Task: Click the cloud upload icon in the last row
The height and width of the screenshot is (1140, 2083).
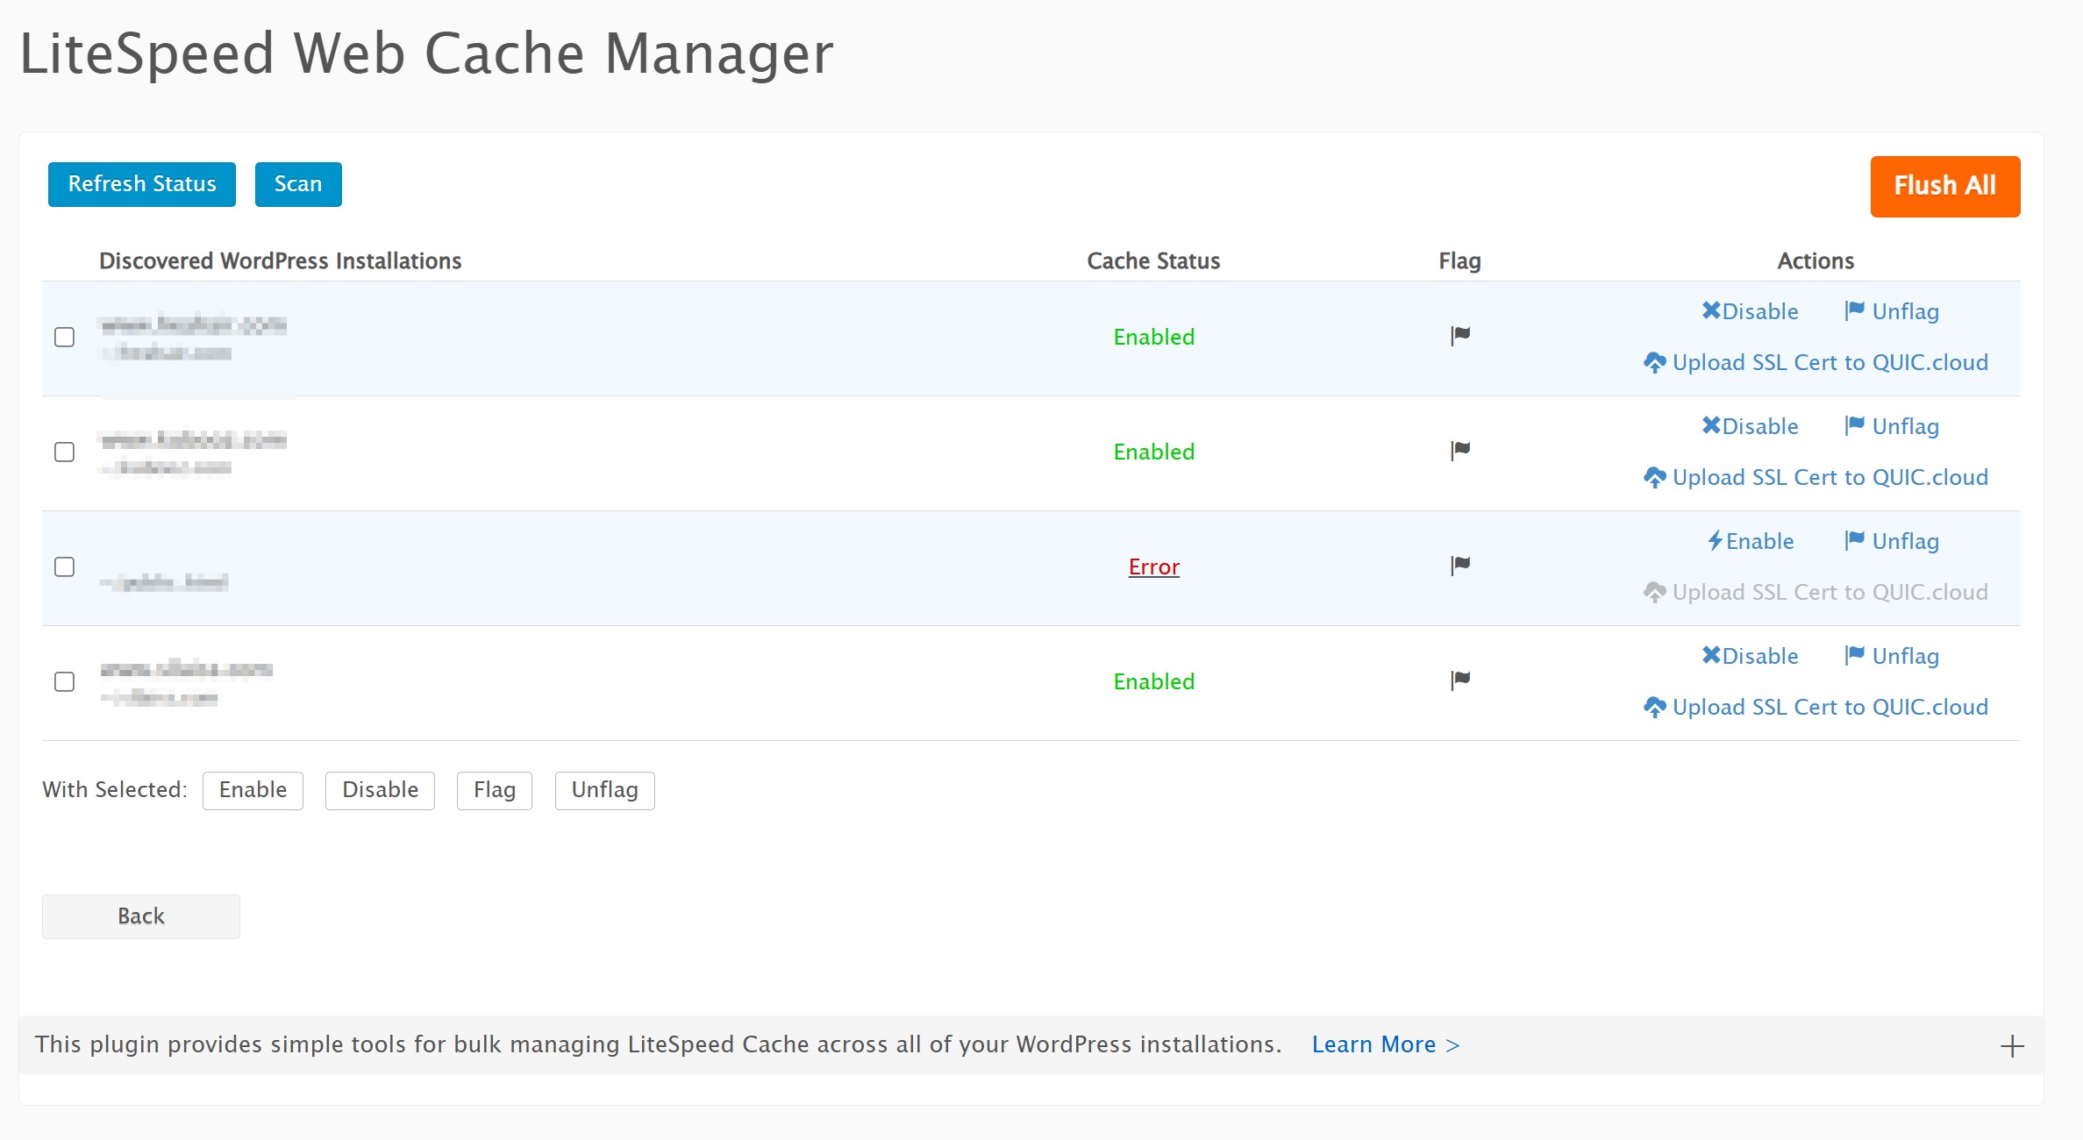Action: pyautogui.click(x=1654, y=707)
